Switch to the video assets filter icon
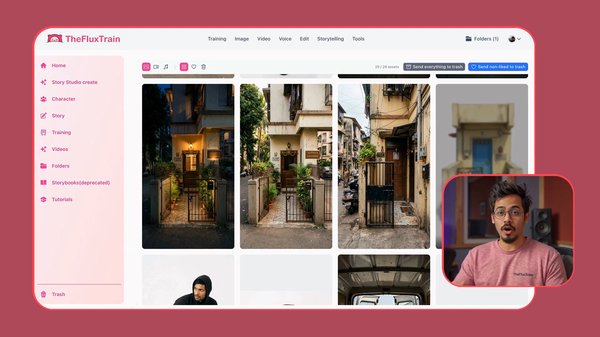Image resolution: width=600 pixels, height=337 pixels. click(x=156, y=67)
